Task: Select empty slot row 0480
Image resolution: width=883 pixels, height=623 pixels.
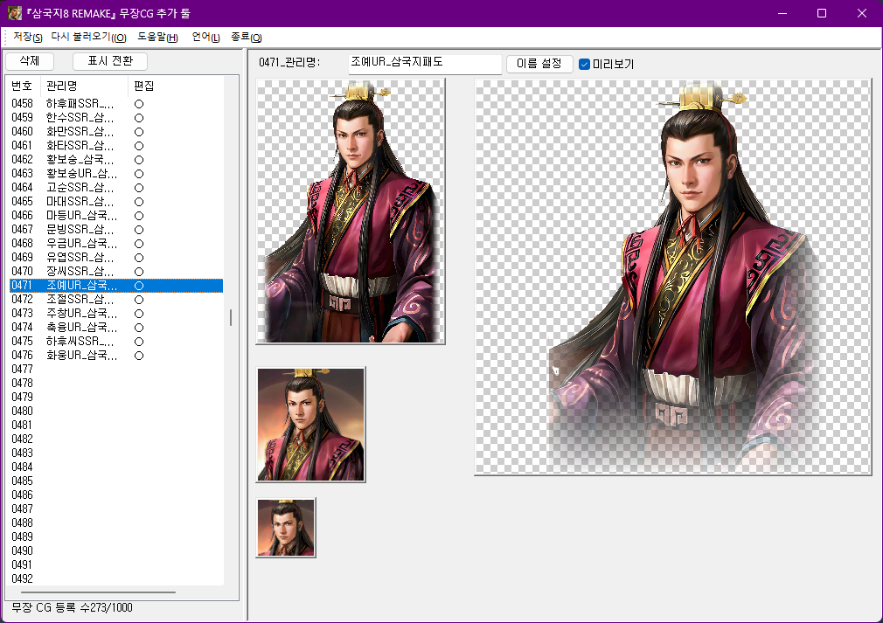Action: (116, 411)
